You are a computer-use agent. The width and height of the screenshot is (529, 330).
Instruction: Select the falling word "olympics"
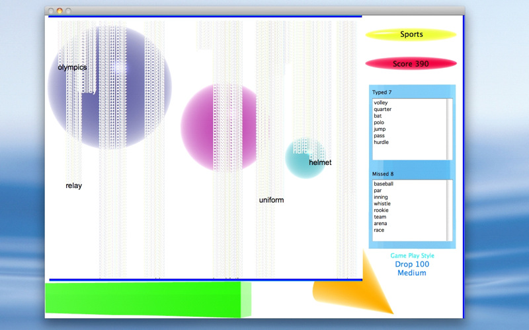72,67
